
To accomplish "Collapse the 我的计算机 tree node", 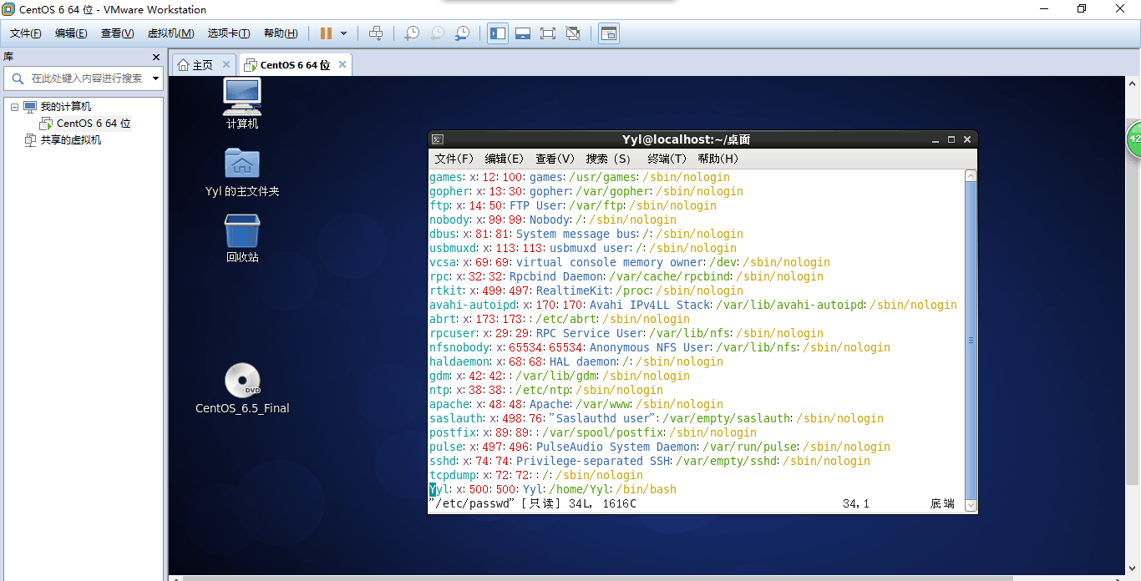I will (14, 107).
